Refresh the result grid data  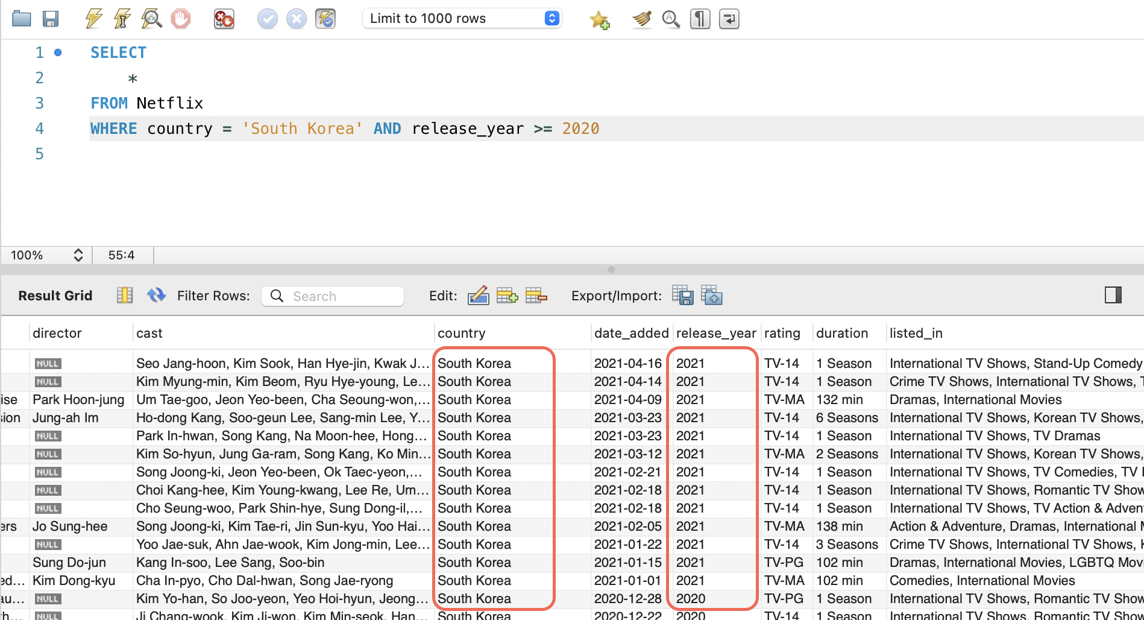(156, 295)
